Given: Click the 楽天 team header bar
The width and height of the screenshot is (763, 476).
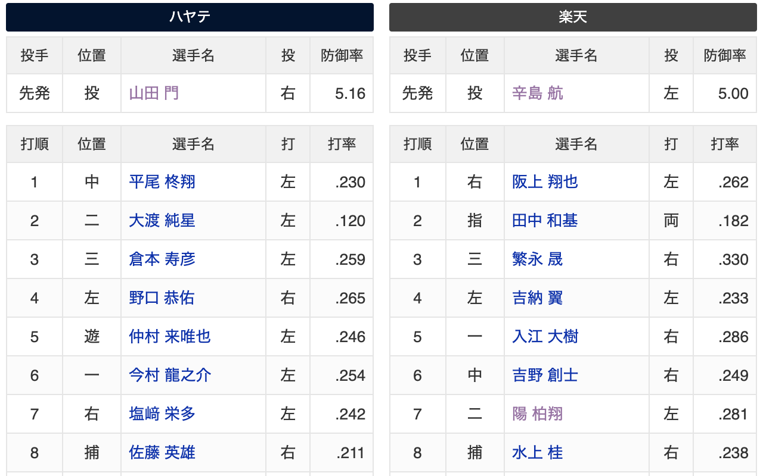Looking at the screenshot, I should tap(573, 17).
